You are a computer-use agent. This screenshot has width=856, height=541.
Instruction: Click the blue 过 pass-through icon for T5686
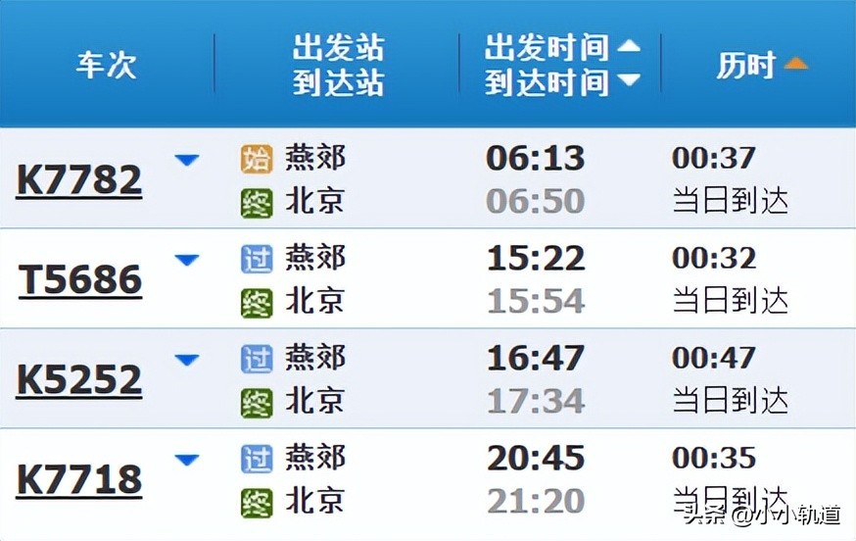[256, 259]
